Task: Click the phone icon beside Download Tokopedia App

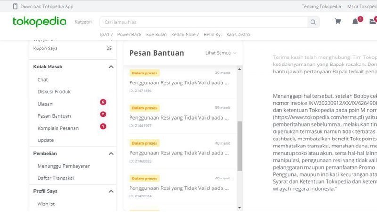Action: tap(15, 7)
